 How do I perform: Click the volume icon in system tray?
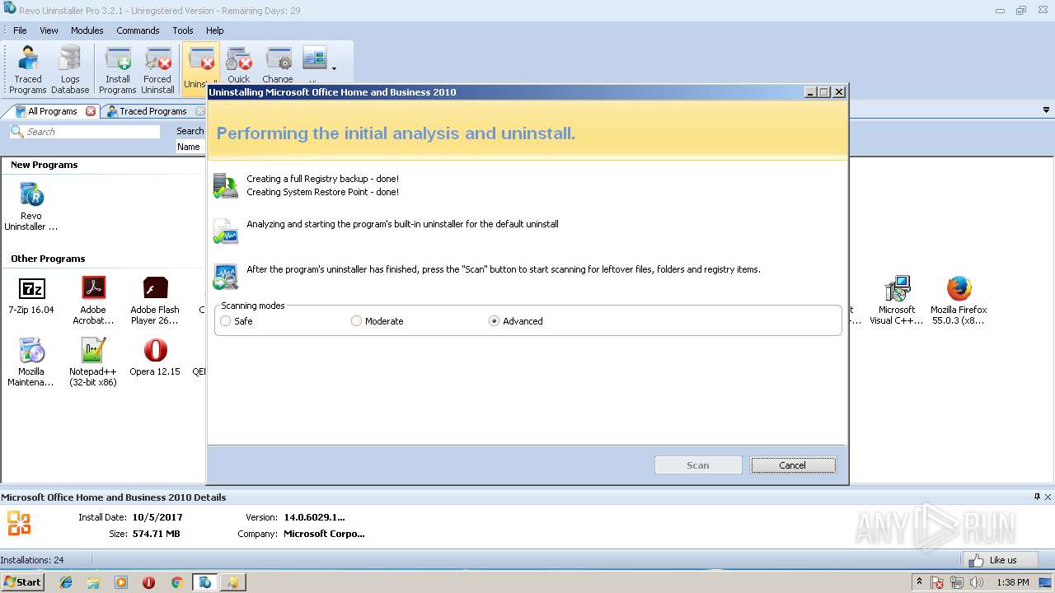tap(977, 582)
